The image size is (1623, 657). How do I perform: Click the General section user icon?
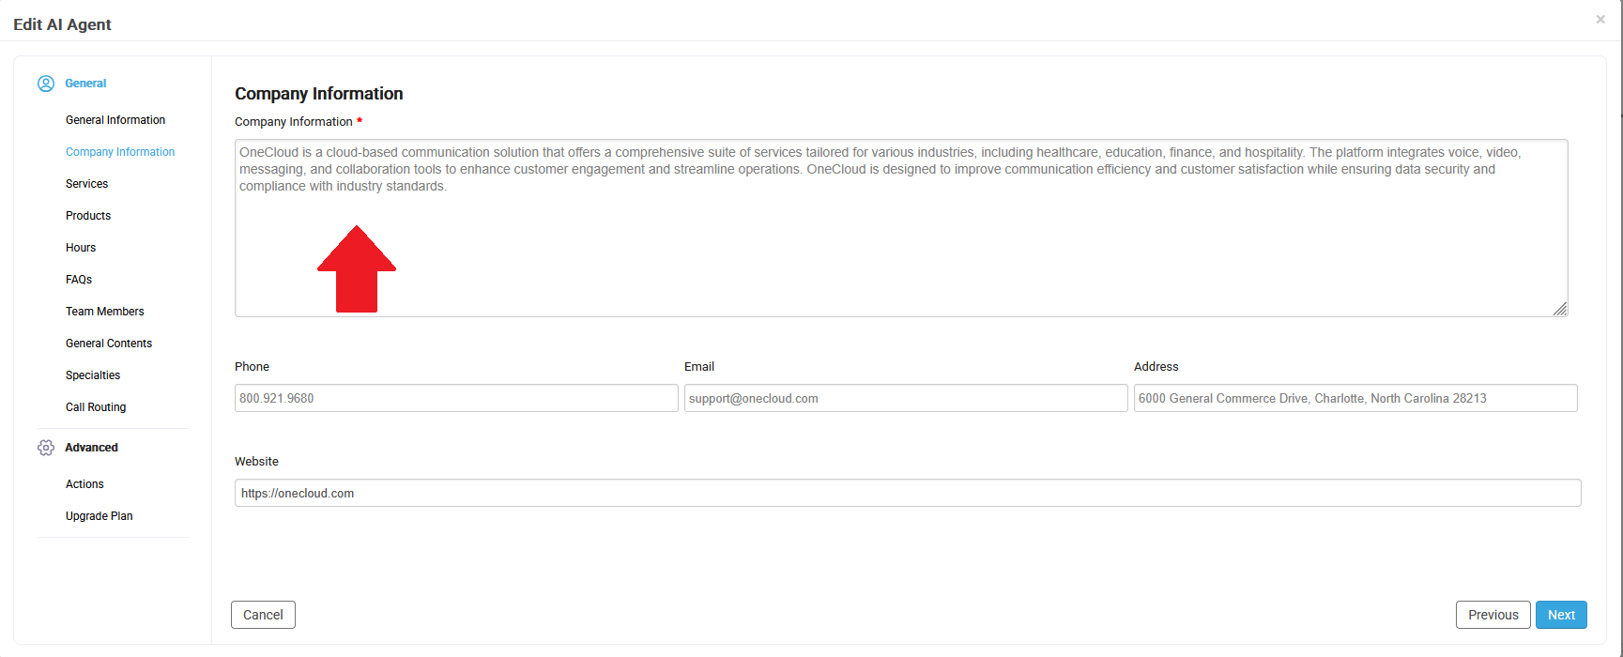pos(46,84)
